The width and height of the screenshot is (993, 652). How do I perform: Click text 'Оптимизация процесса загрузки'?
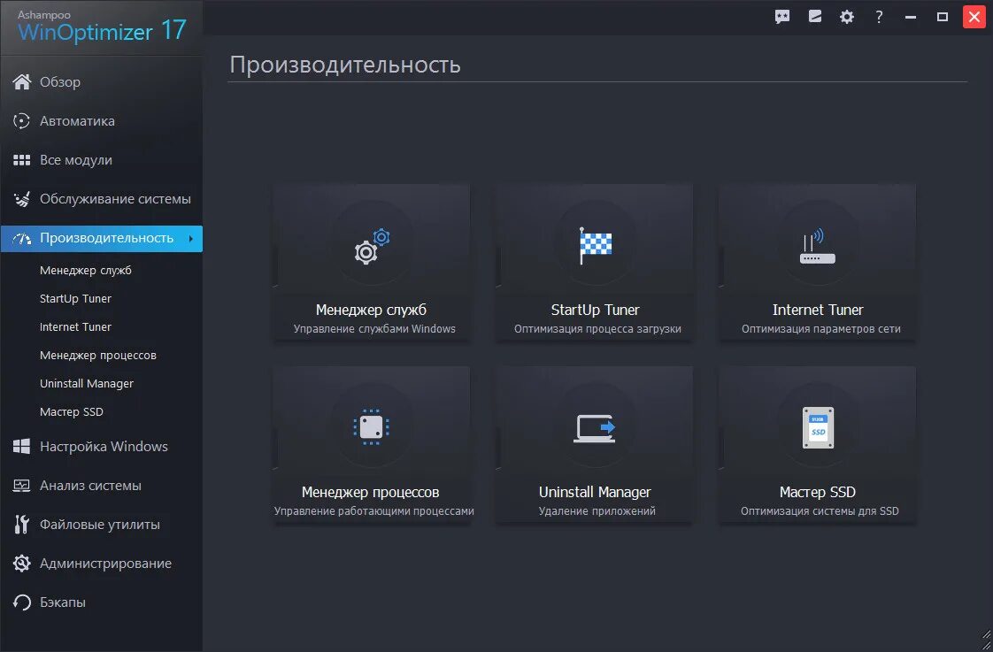click(597, 329)
